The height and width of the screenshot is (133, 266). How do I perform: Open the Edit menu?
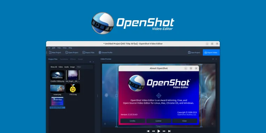(54, 48)
